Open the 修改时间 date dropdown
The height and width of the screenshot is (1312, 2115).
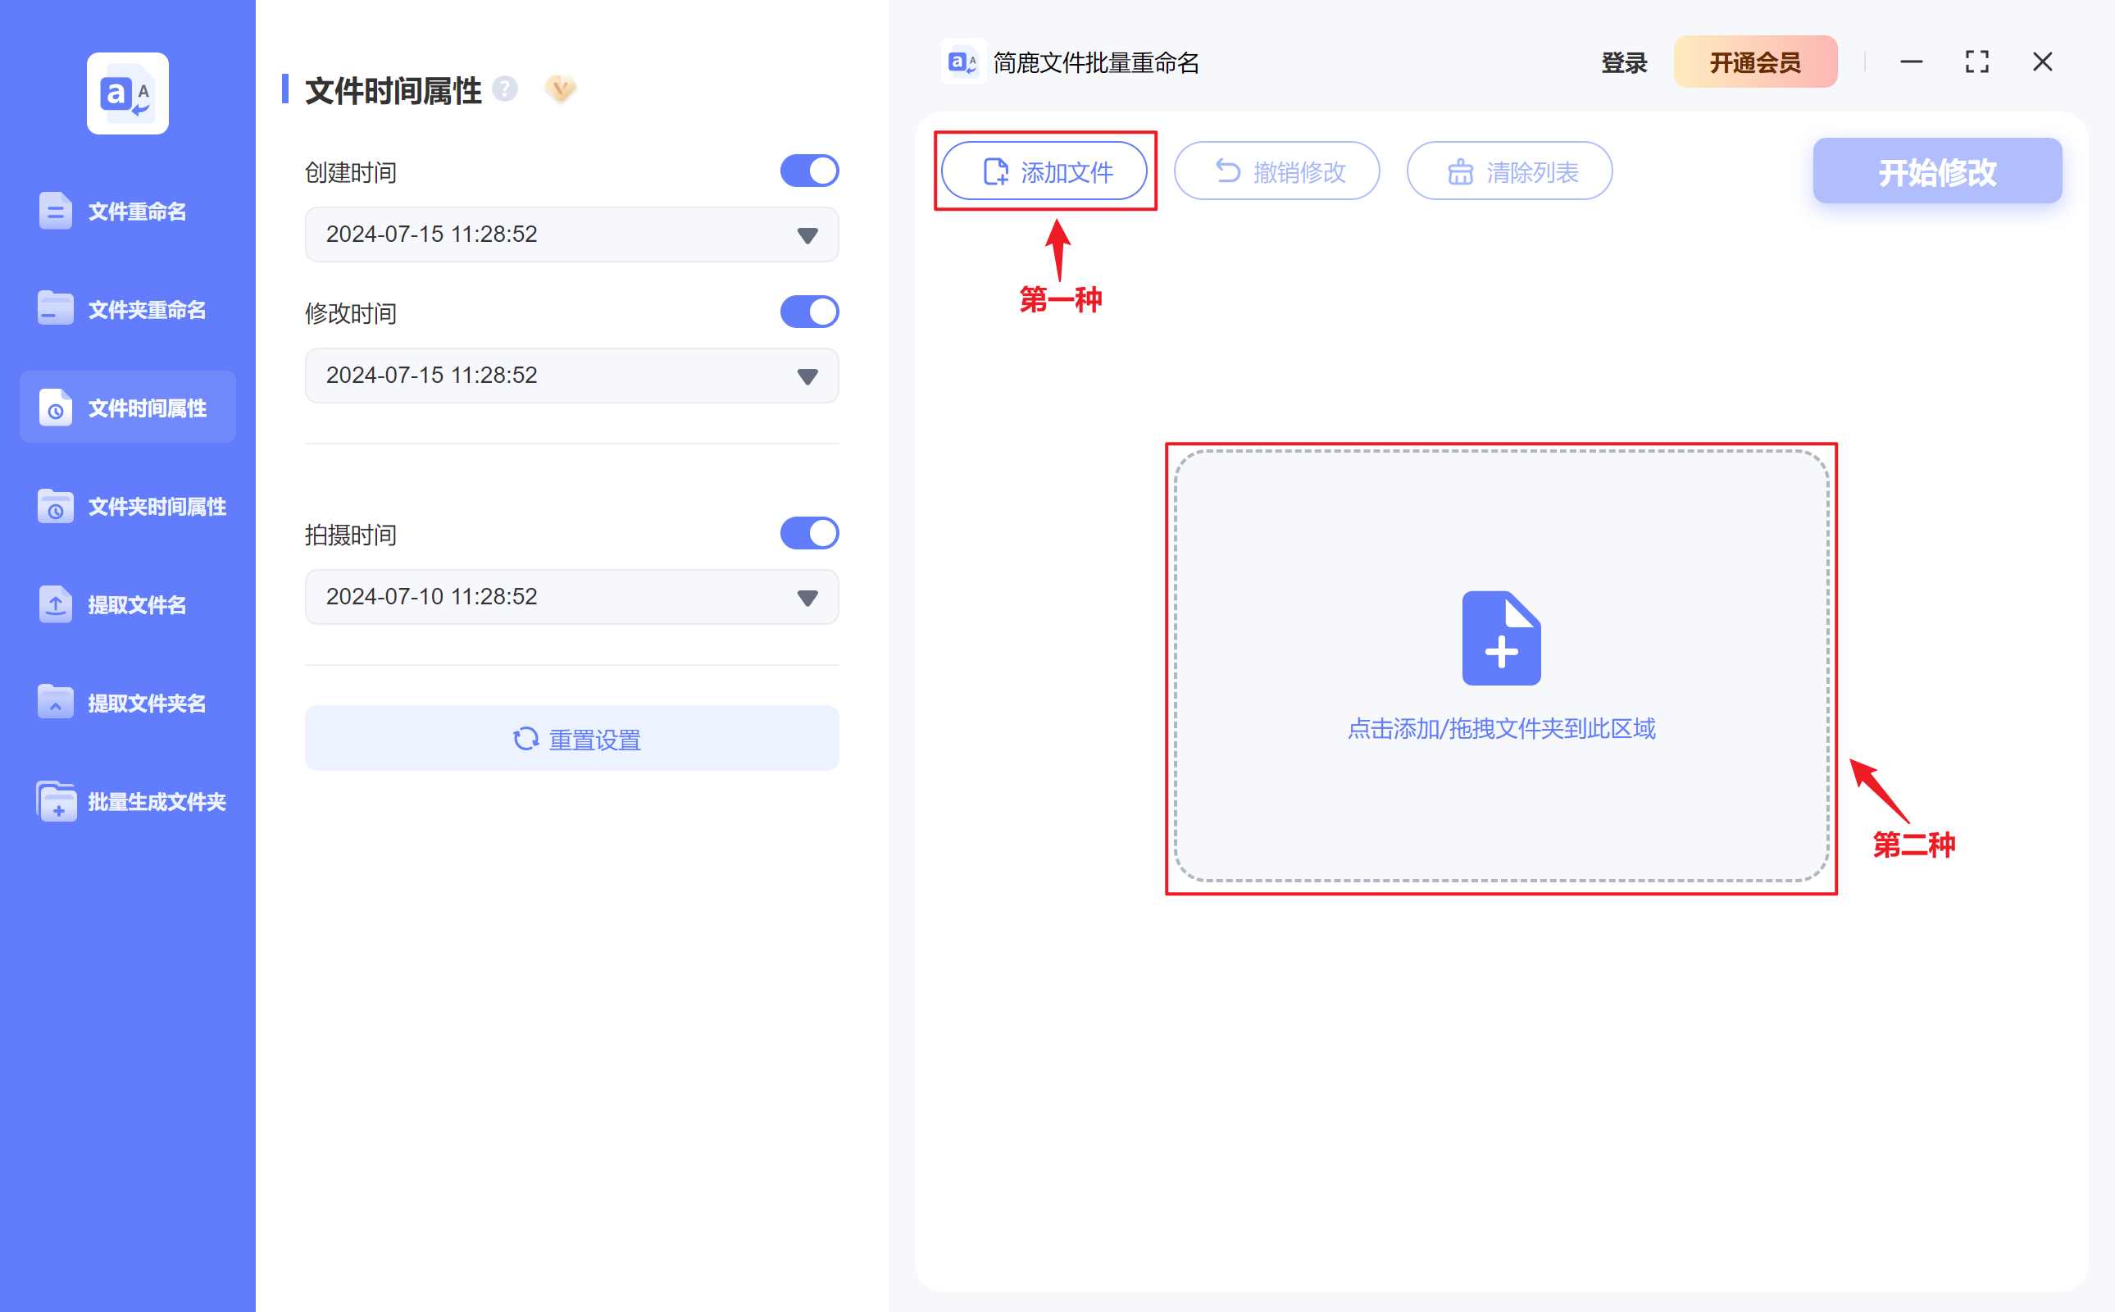806,375
